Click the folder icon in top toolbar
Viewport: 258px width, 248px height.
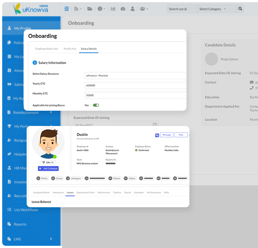(x=89, y=9)
